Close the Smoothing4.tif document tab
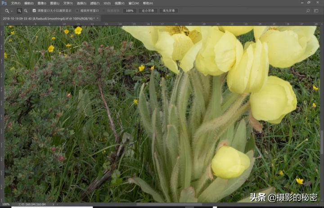The height and width of the screenshot is (208, 324). (x=98, y=18)
